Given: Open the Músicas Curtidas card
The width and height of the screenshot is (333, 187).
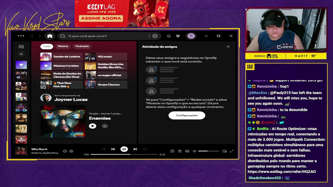Looking at the screenshot, I should pyautogui.click(x=61, y=66).
